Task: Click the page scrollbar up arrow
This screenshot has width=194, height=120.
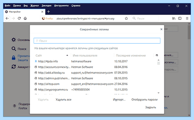Action: coord(189,24)
